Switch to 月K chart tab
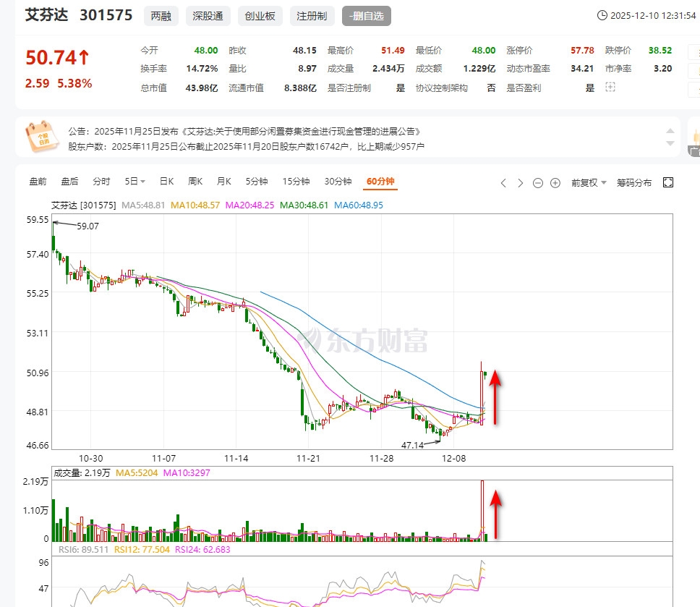 [x=223, y=182]
